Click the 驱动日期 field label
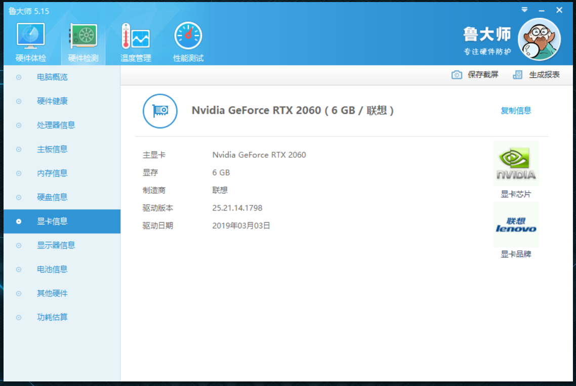 tap(157, 226)
